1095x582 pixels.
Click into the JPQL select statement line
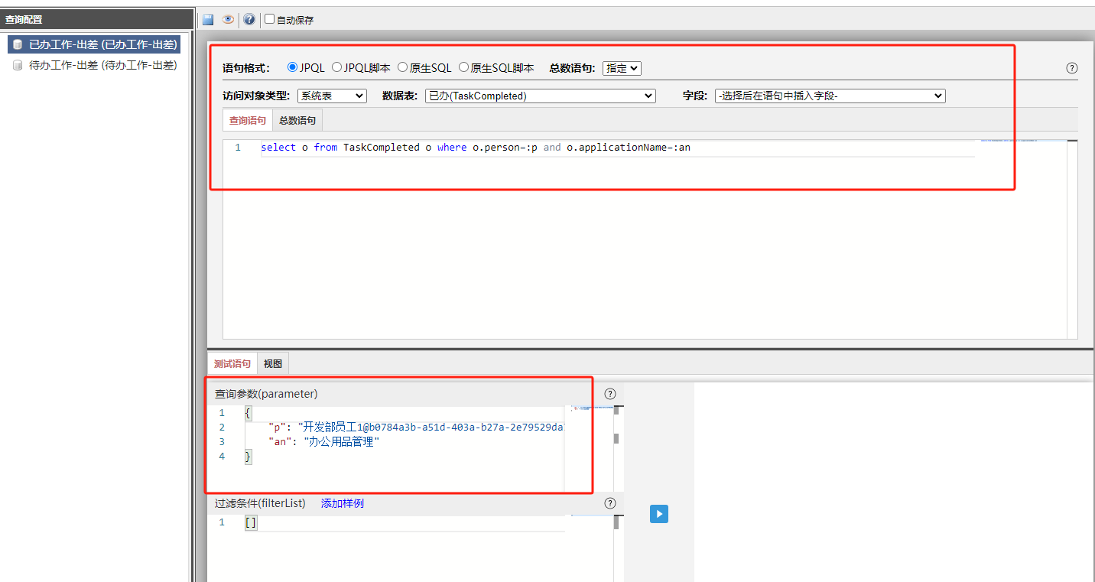(475, 147)
